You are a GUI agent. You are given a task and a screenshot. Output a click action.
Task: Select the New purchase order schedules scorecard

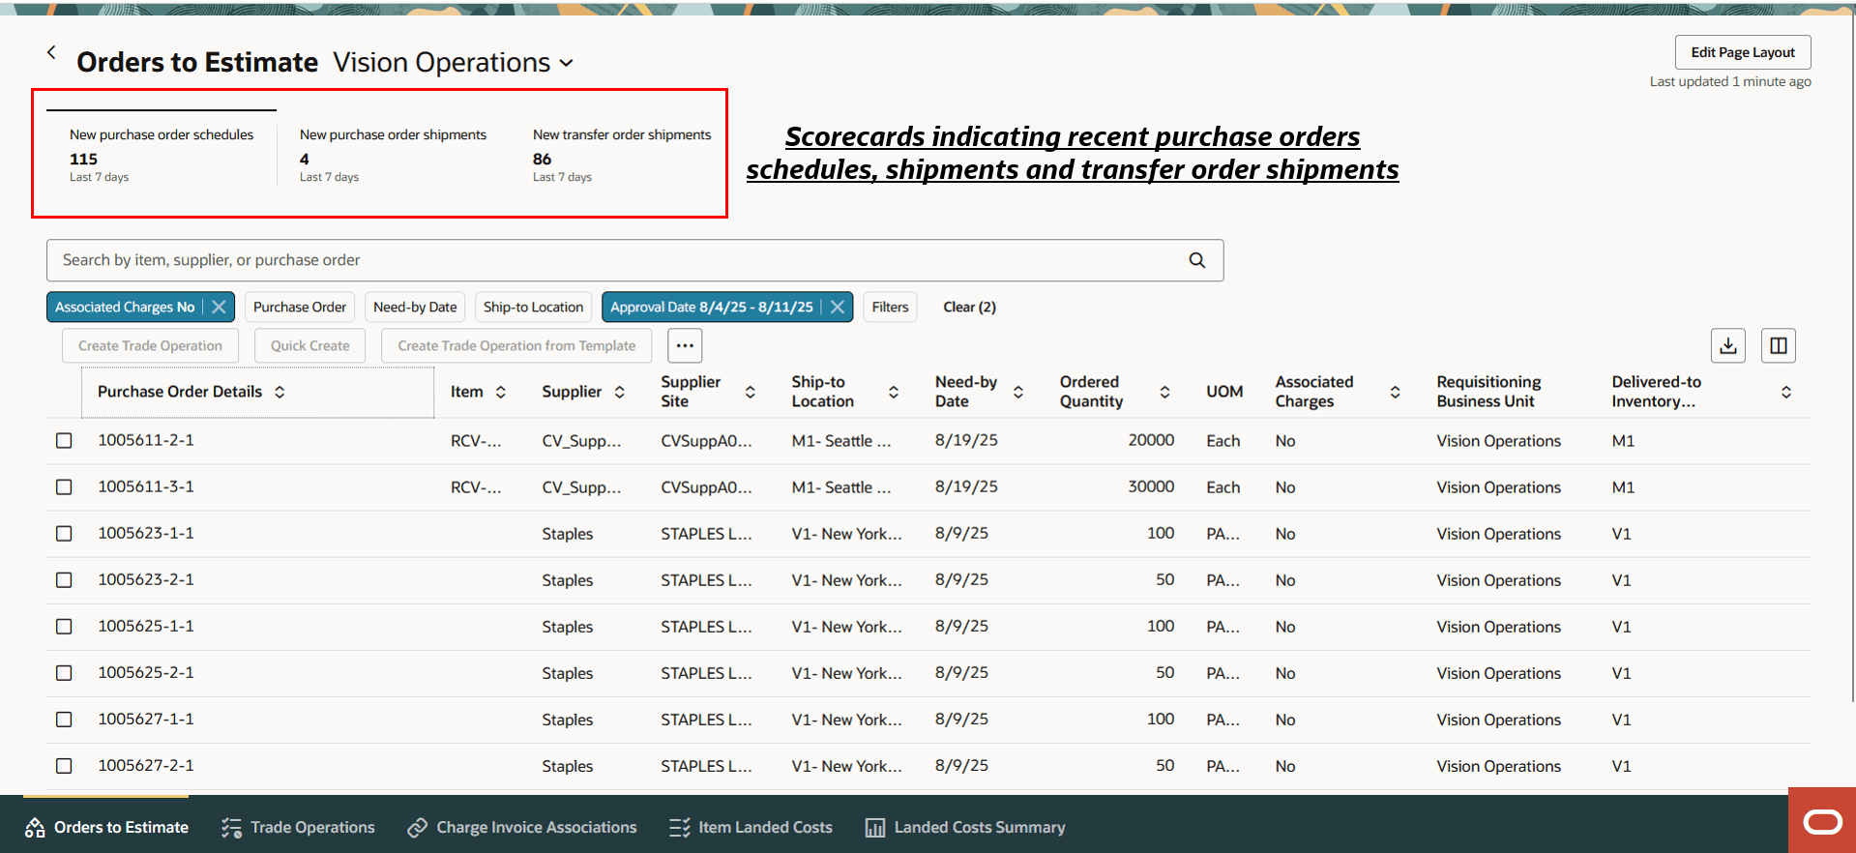[162, 155]
